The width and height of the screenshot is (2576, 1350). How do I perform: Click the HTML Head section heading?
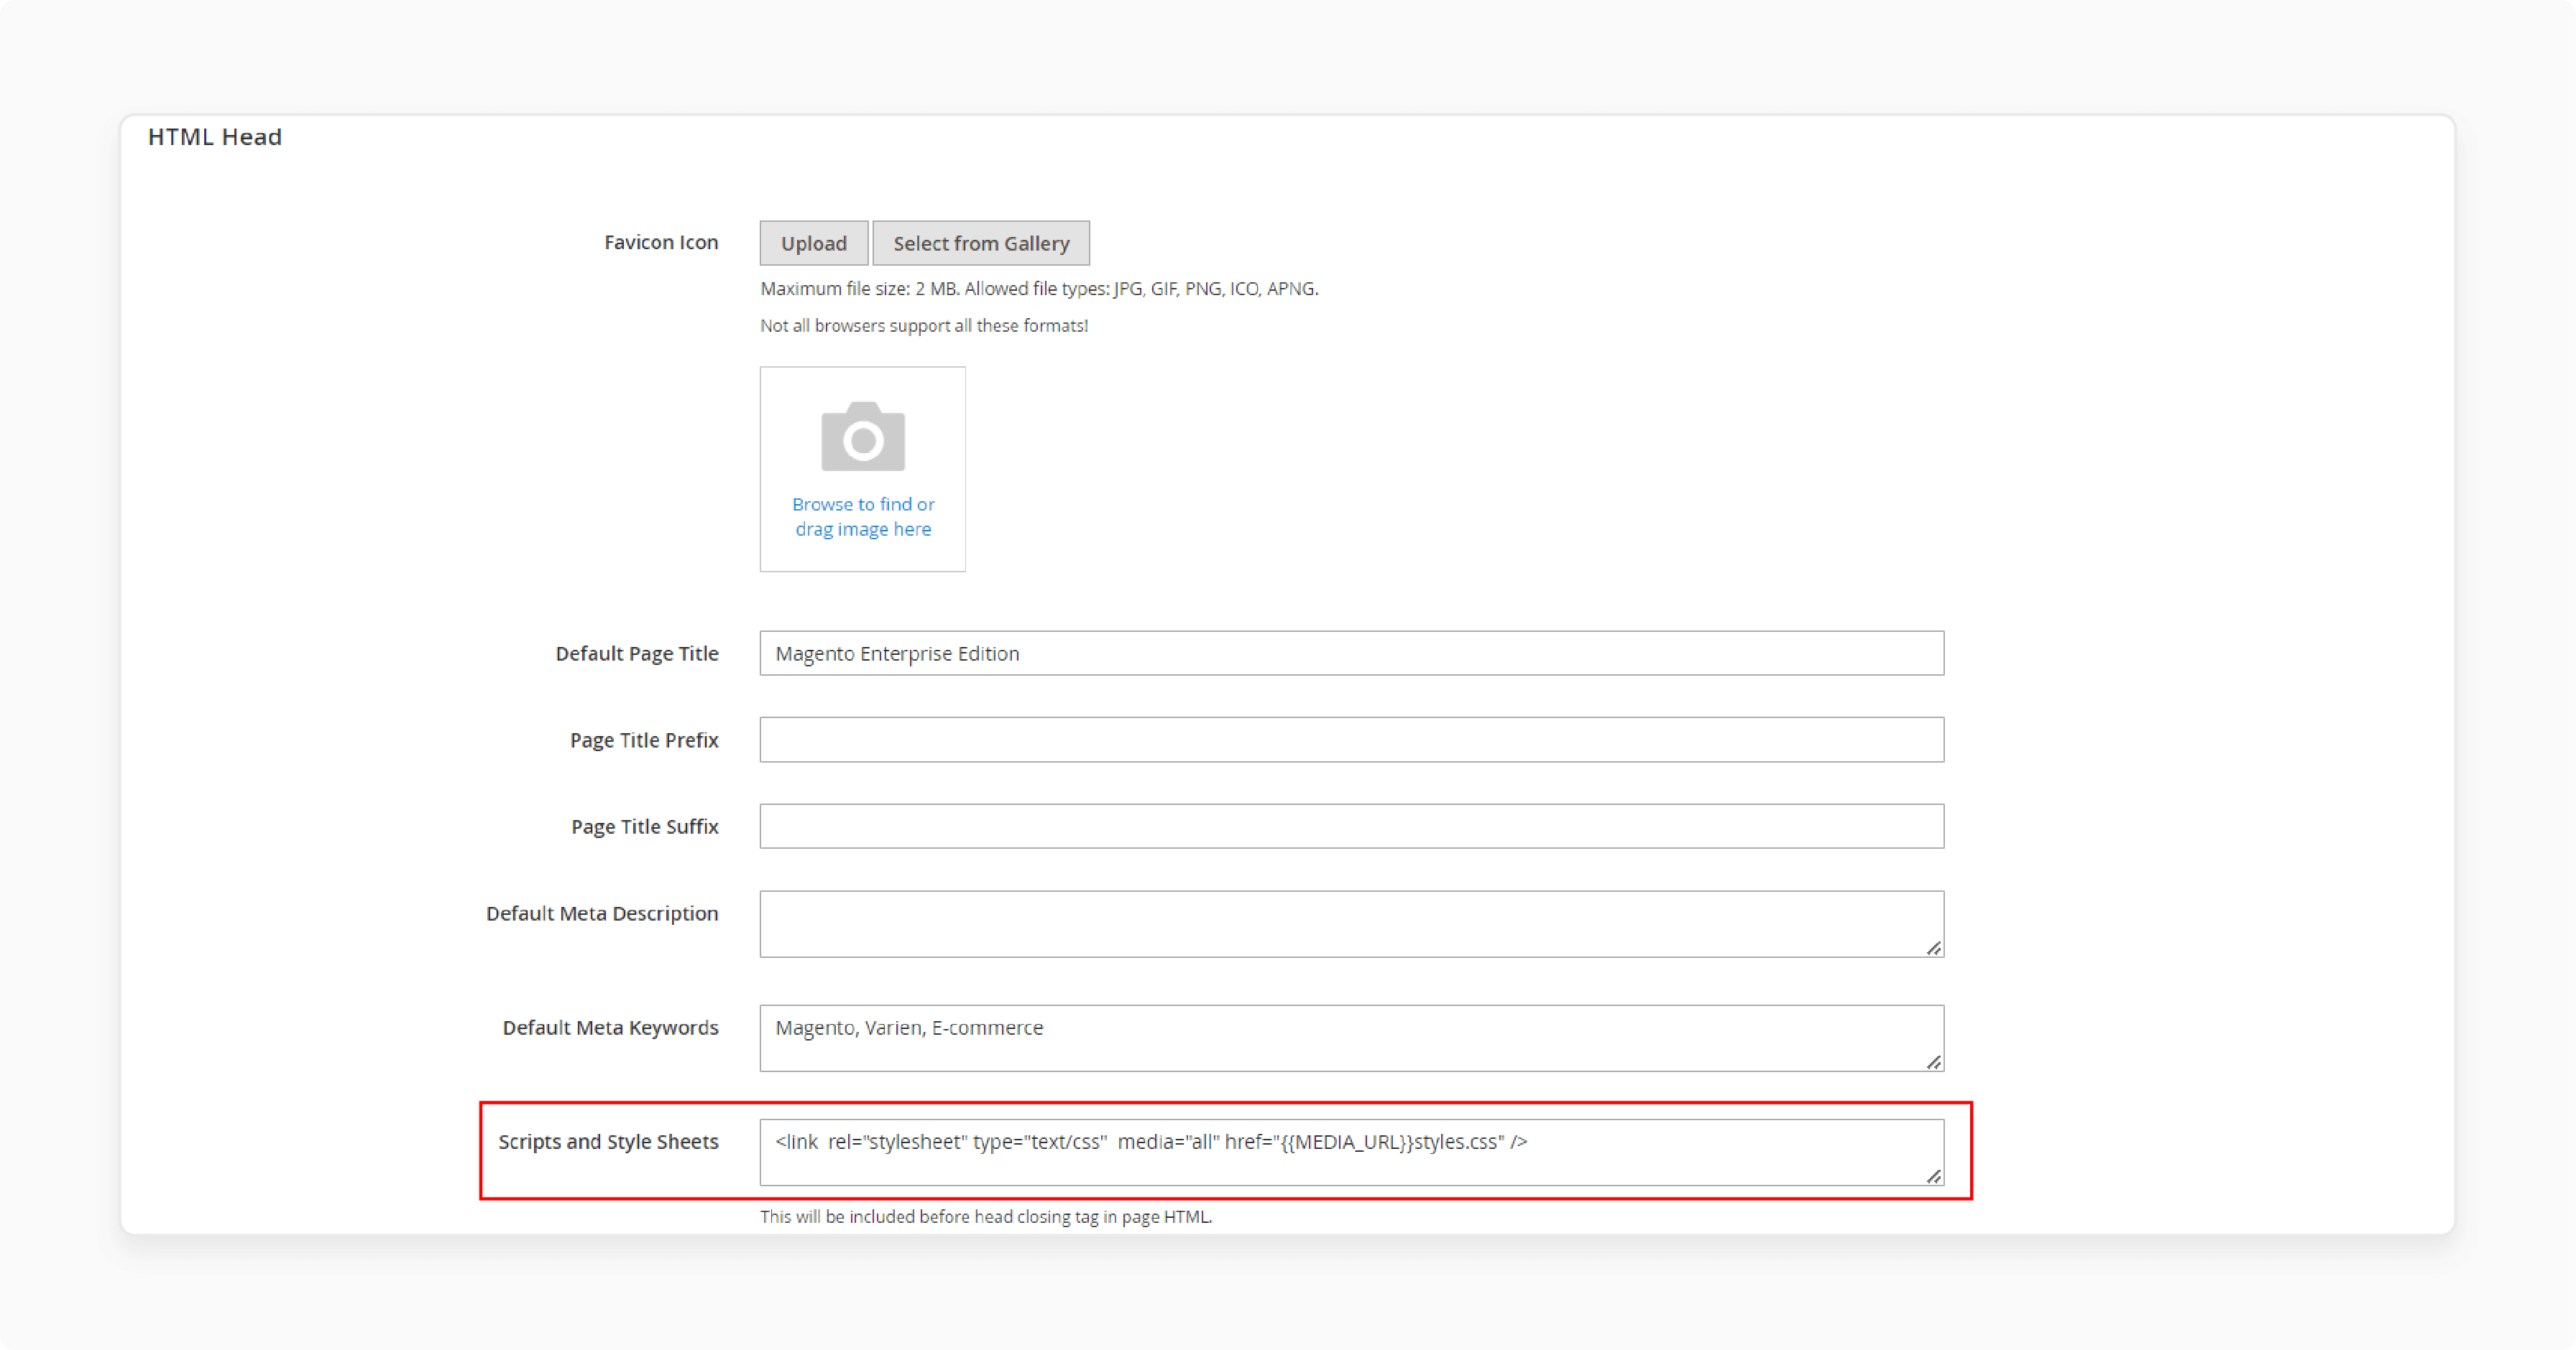tap(215, 137)
